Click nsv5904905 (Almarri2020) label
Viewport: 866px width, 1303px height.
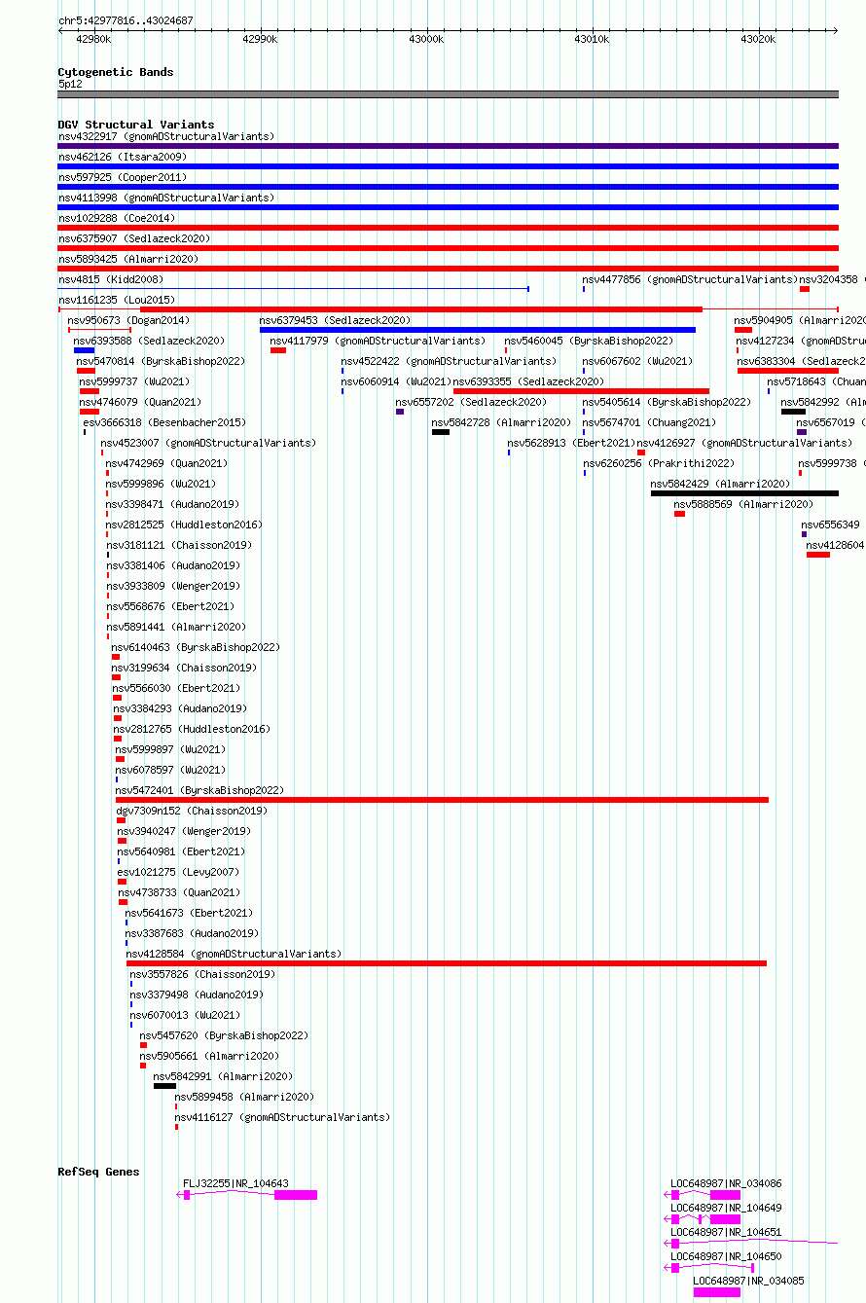tap(799, 320)
